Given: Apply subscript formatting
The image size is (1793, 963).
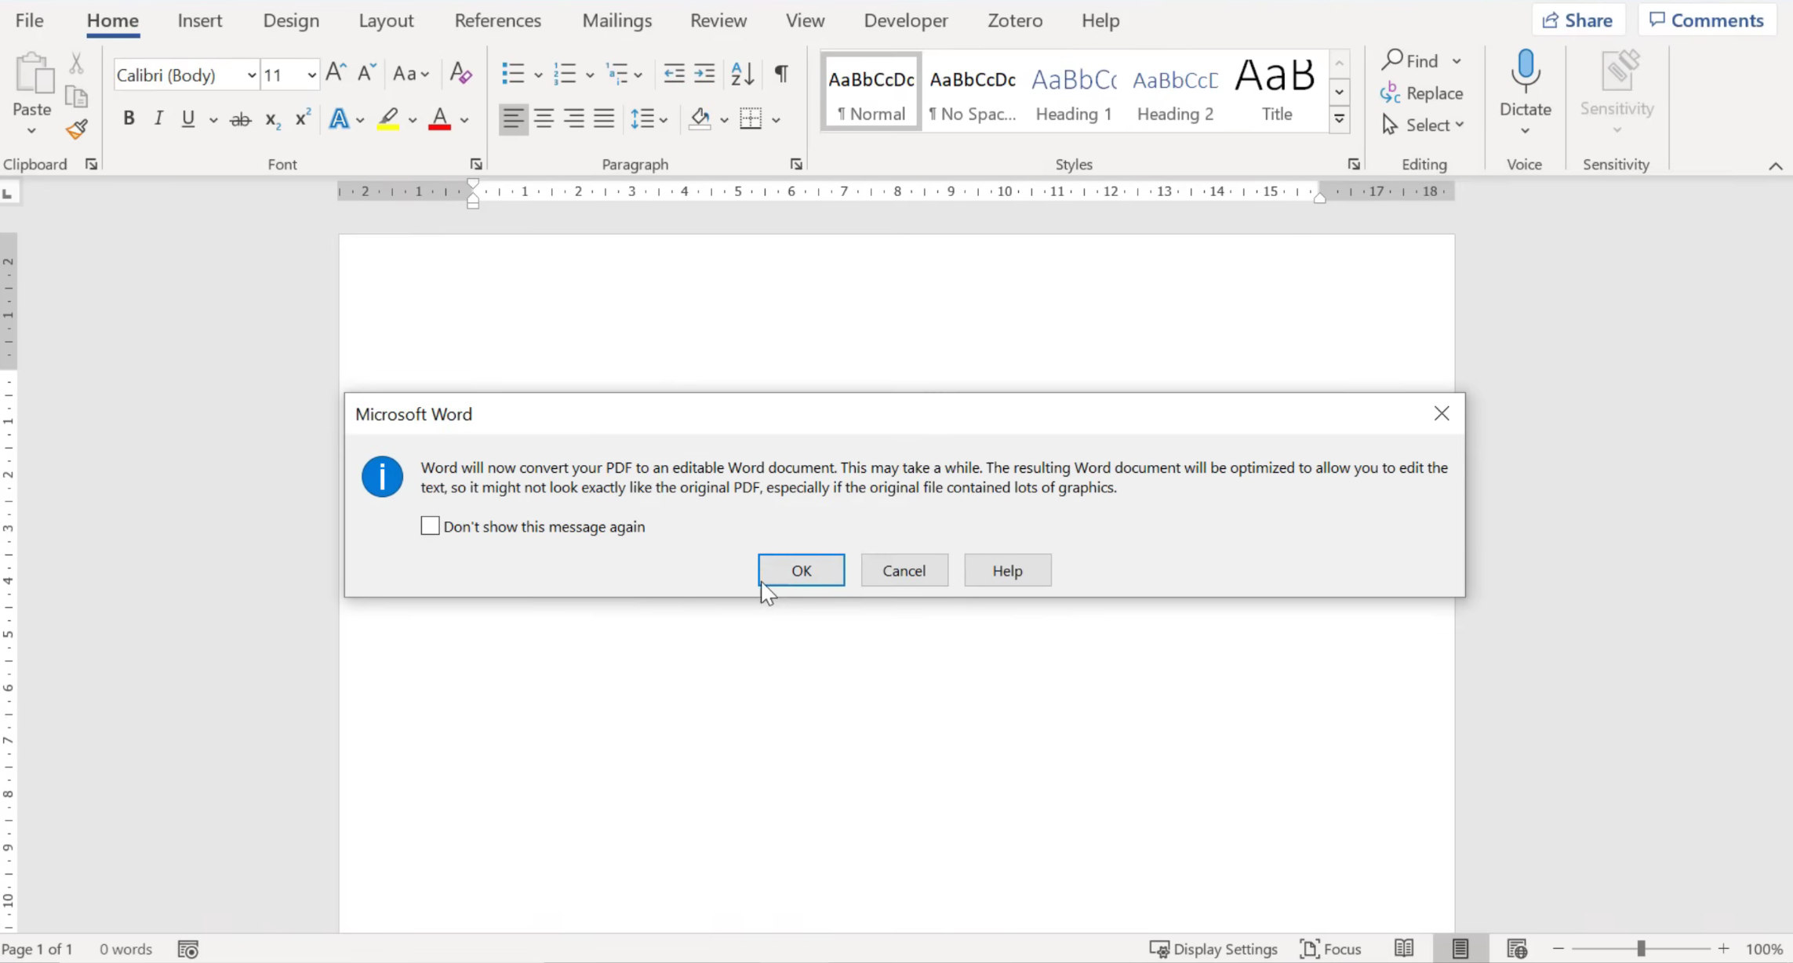Looking at the screenshot, I should (272, 119).
